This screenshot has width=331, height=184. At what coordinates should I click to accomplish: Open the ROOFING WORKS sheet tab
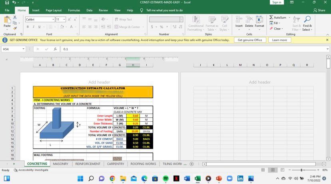click(x=143, y=164)
